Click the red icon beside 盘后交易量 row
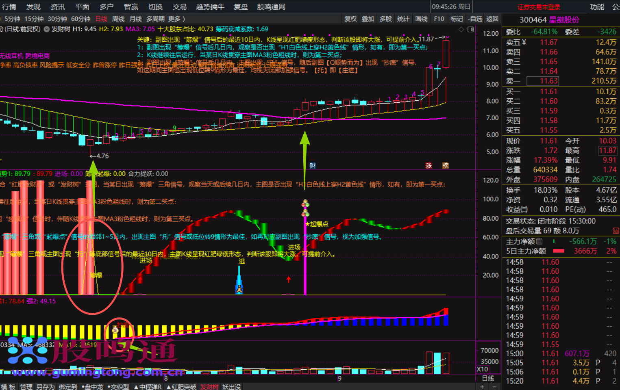Image resolution: width=620 pixels, height=390 pixels. (616, 231)
